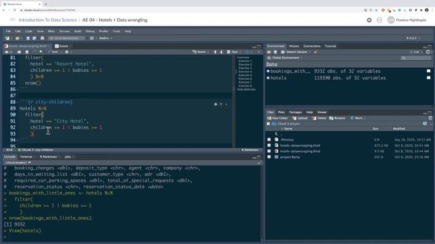The width and height of the screenshot is (435, 244).
Task: Click the Go to file/function search field
Action: point(67,38)
